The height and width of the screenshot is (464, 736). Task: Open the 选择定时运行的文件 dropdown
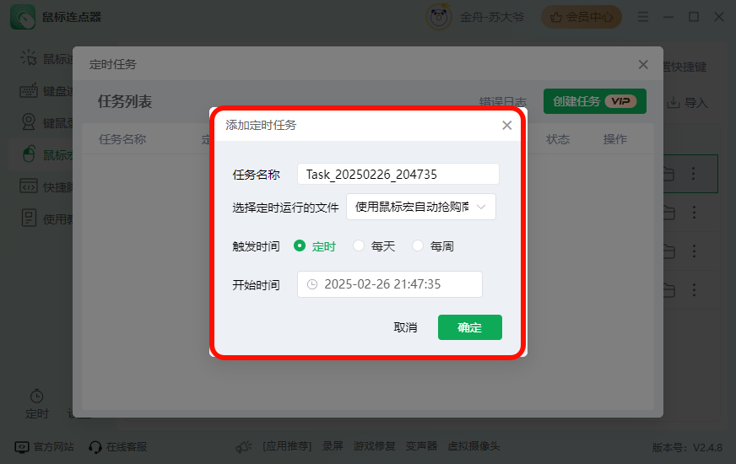pyautogui.click(x=421, y=207)
